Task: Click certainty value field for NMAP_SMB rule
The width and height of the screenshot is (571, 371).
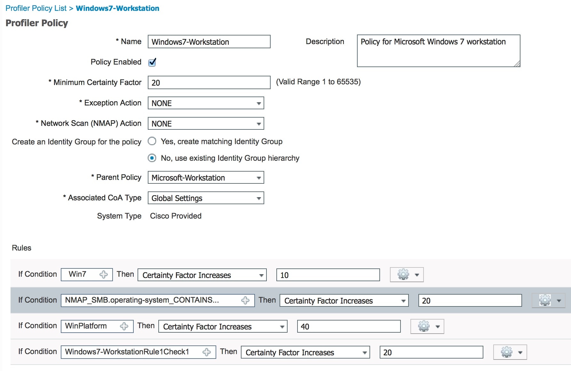Action: (470, 301)
